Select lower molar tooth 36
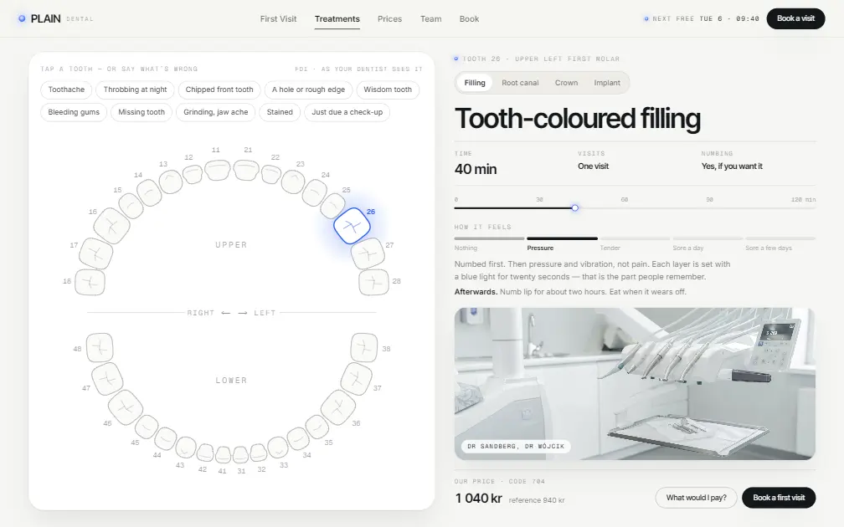Image resolution: width=844 pixels, height=527 pixels. [x=338, y=407]
